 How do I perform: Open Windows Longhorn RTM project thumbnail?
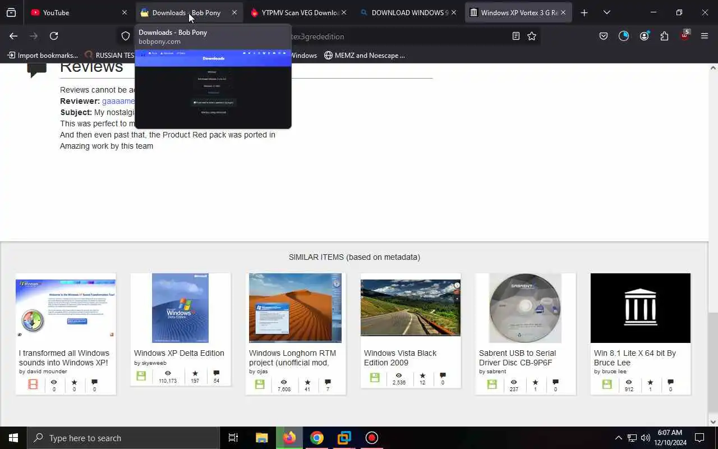point(295,308)
